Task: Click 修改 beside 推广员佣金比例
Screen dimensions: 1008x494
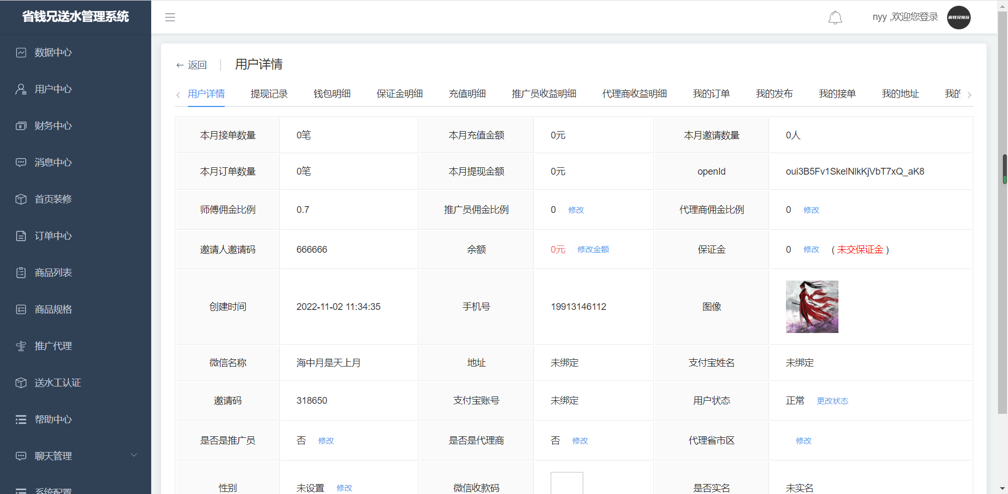Action: pos(576,210)
